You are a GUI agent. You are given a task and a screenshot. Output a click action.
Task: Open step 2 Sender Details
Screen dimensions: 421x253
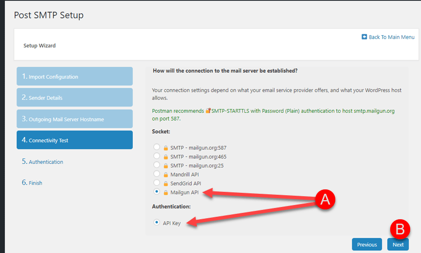74,97
